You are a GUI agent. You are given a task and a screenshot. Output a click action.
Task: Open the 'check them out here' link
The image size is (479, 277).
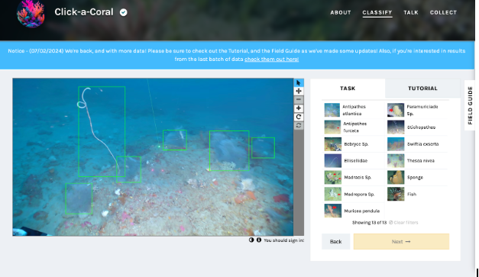pyautogui.click(x=271, y=60)
